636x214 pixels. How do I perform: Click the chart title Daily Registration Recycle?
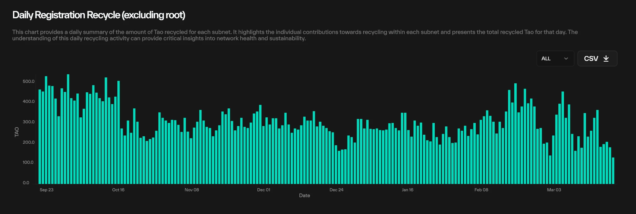99,15
